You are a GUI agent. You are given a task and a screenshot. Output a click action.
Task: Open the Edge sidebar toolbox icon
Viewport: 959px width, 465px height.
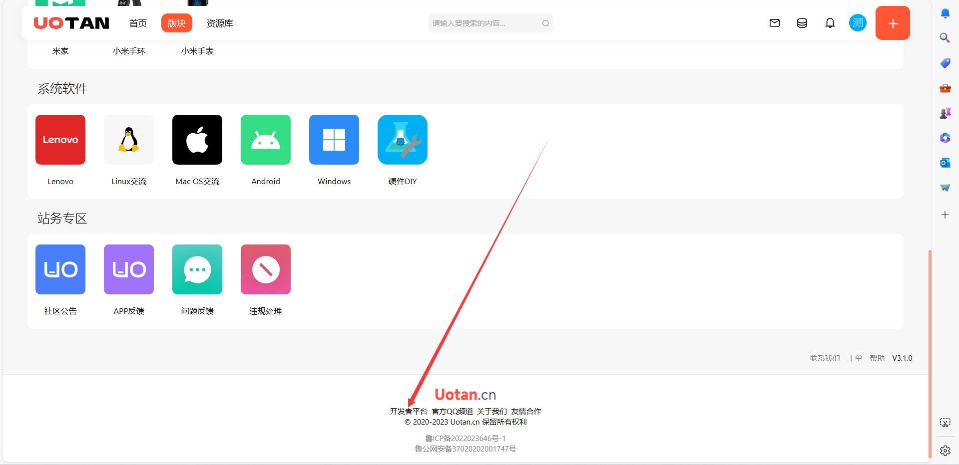point(945,88)
